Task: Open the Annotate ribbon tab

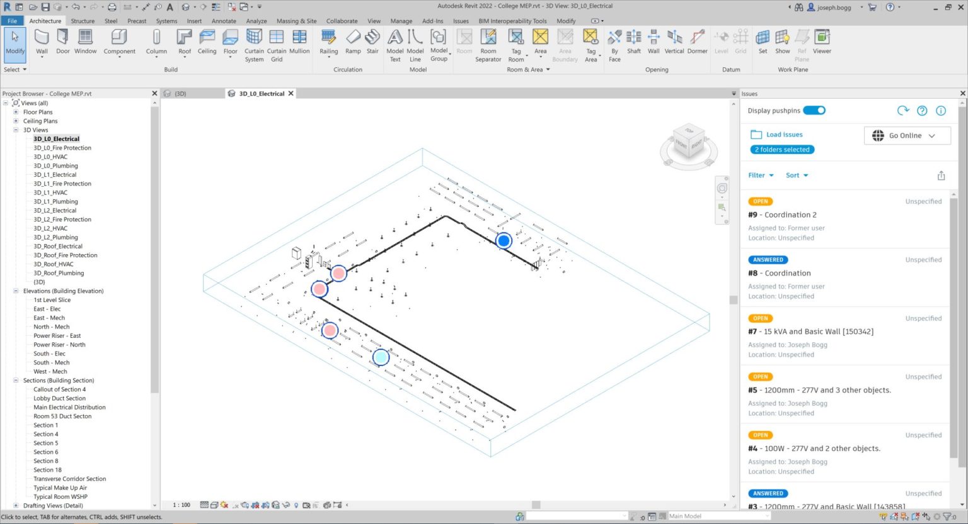Action: coord(224,21)
